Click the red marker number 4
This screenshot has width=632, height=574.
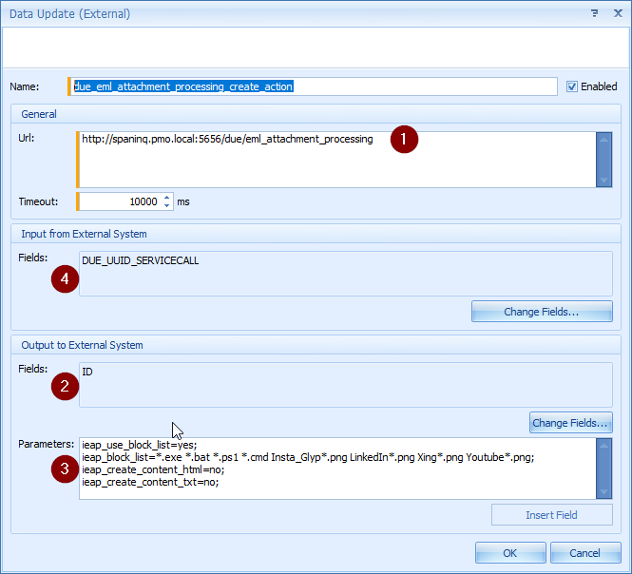coord(65,279)
